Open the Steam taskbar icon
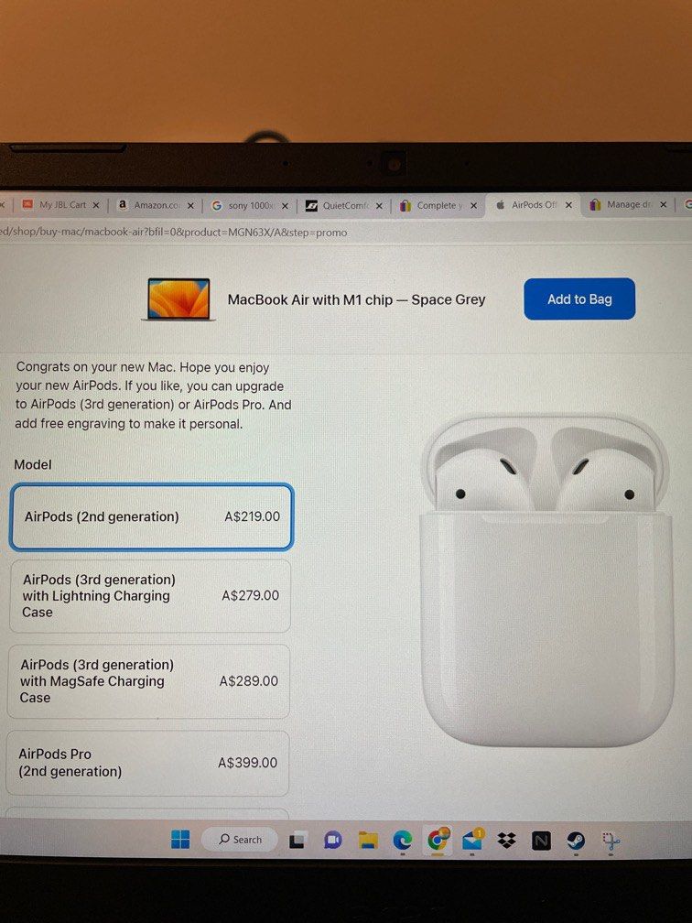This screenshot has width=692, height=923. 576,841
